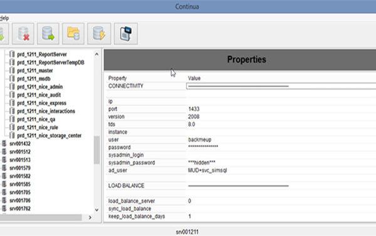Click server icon beside srv001582
376x236 pixels.
click(x=4, y=176)
